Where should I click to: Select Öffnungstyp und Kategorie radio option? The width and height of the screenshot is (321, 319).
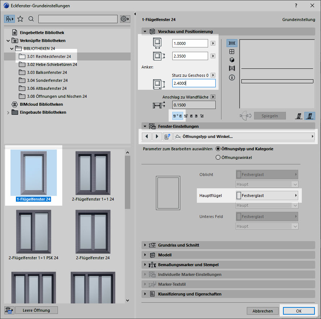point(218,149)
